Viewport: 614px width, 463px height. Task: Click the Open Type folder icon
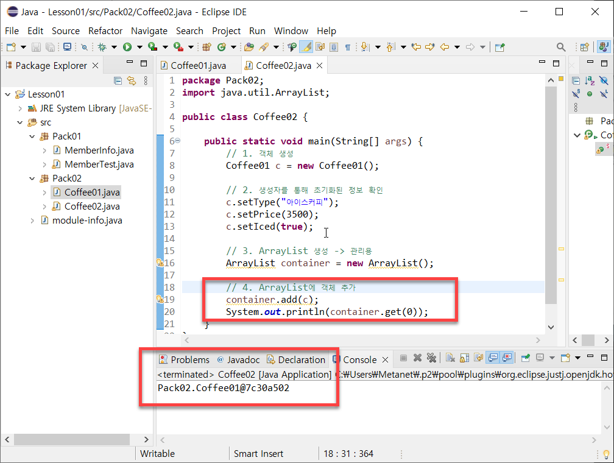point(249,47)
